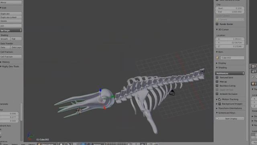Open the Object Mode dropdown in viewport header

coord(47,144)
